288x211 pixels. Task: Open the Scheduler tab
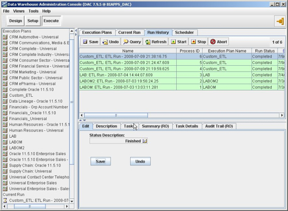click(x=184, y=32)
